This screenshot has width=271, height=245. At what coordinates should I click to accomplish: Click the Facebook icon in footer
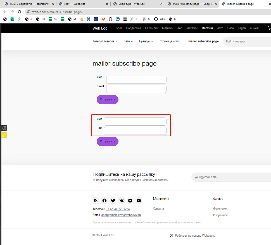[104, 201]
